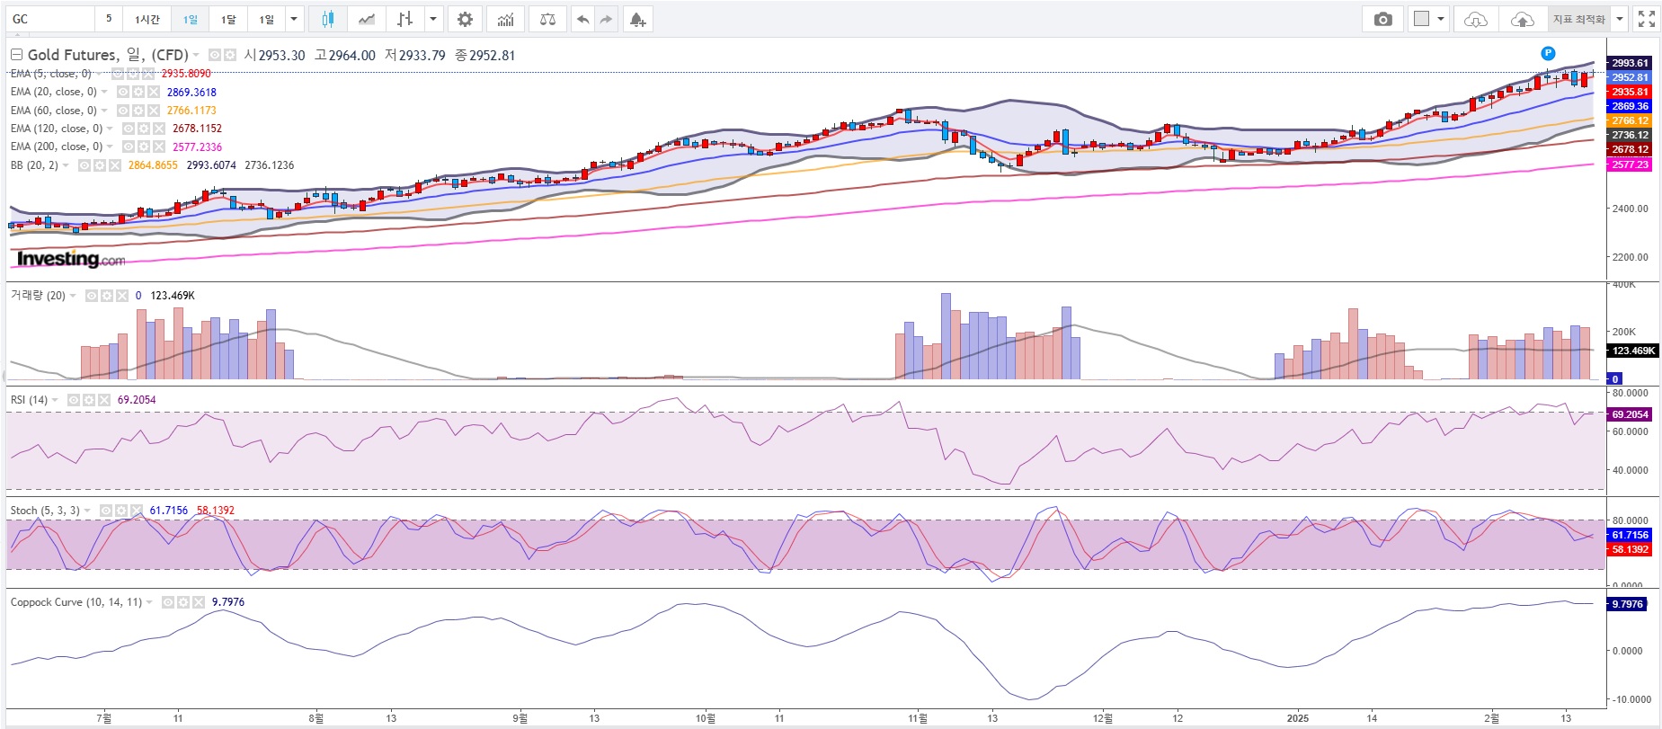Viewport: 1662px width, 729px height.
Task: Click the blue P marker above the candles
Action: click(1548, 53)
